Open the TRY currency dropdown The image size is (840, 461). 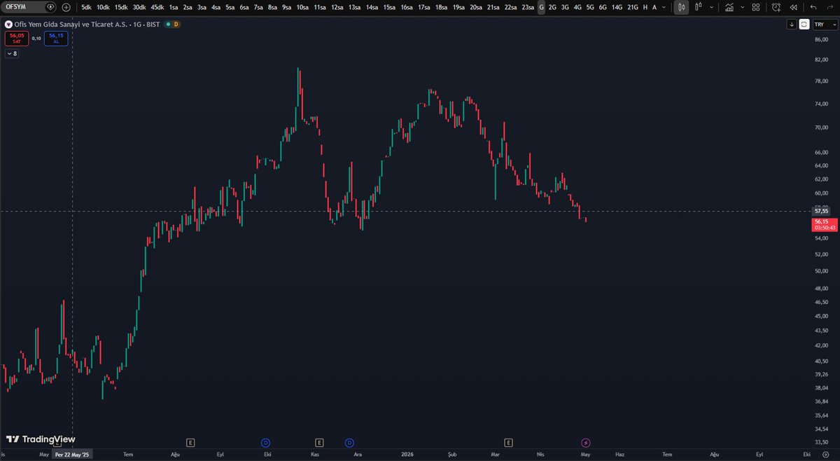[825, 24]
